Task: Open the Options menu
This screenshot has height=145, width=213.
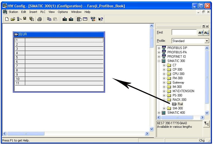Action: point(63,12)
